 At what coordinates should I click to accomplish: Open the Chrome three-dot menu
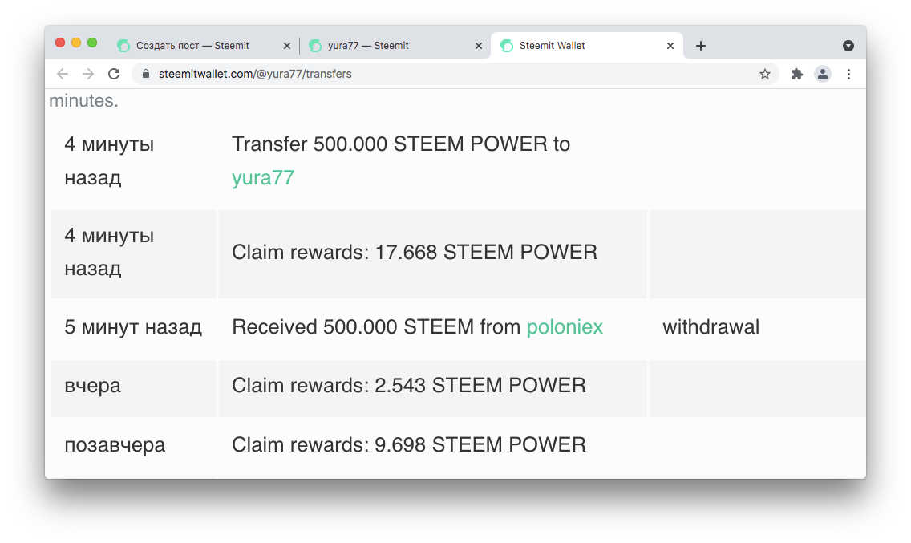848,74
